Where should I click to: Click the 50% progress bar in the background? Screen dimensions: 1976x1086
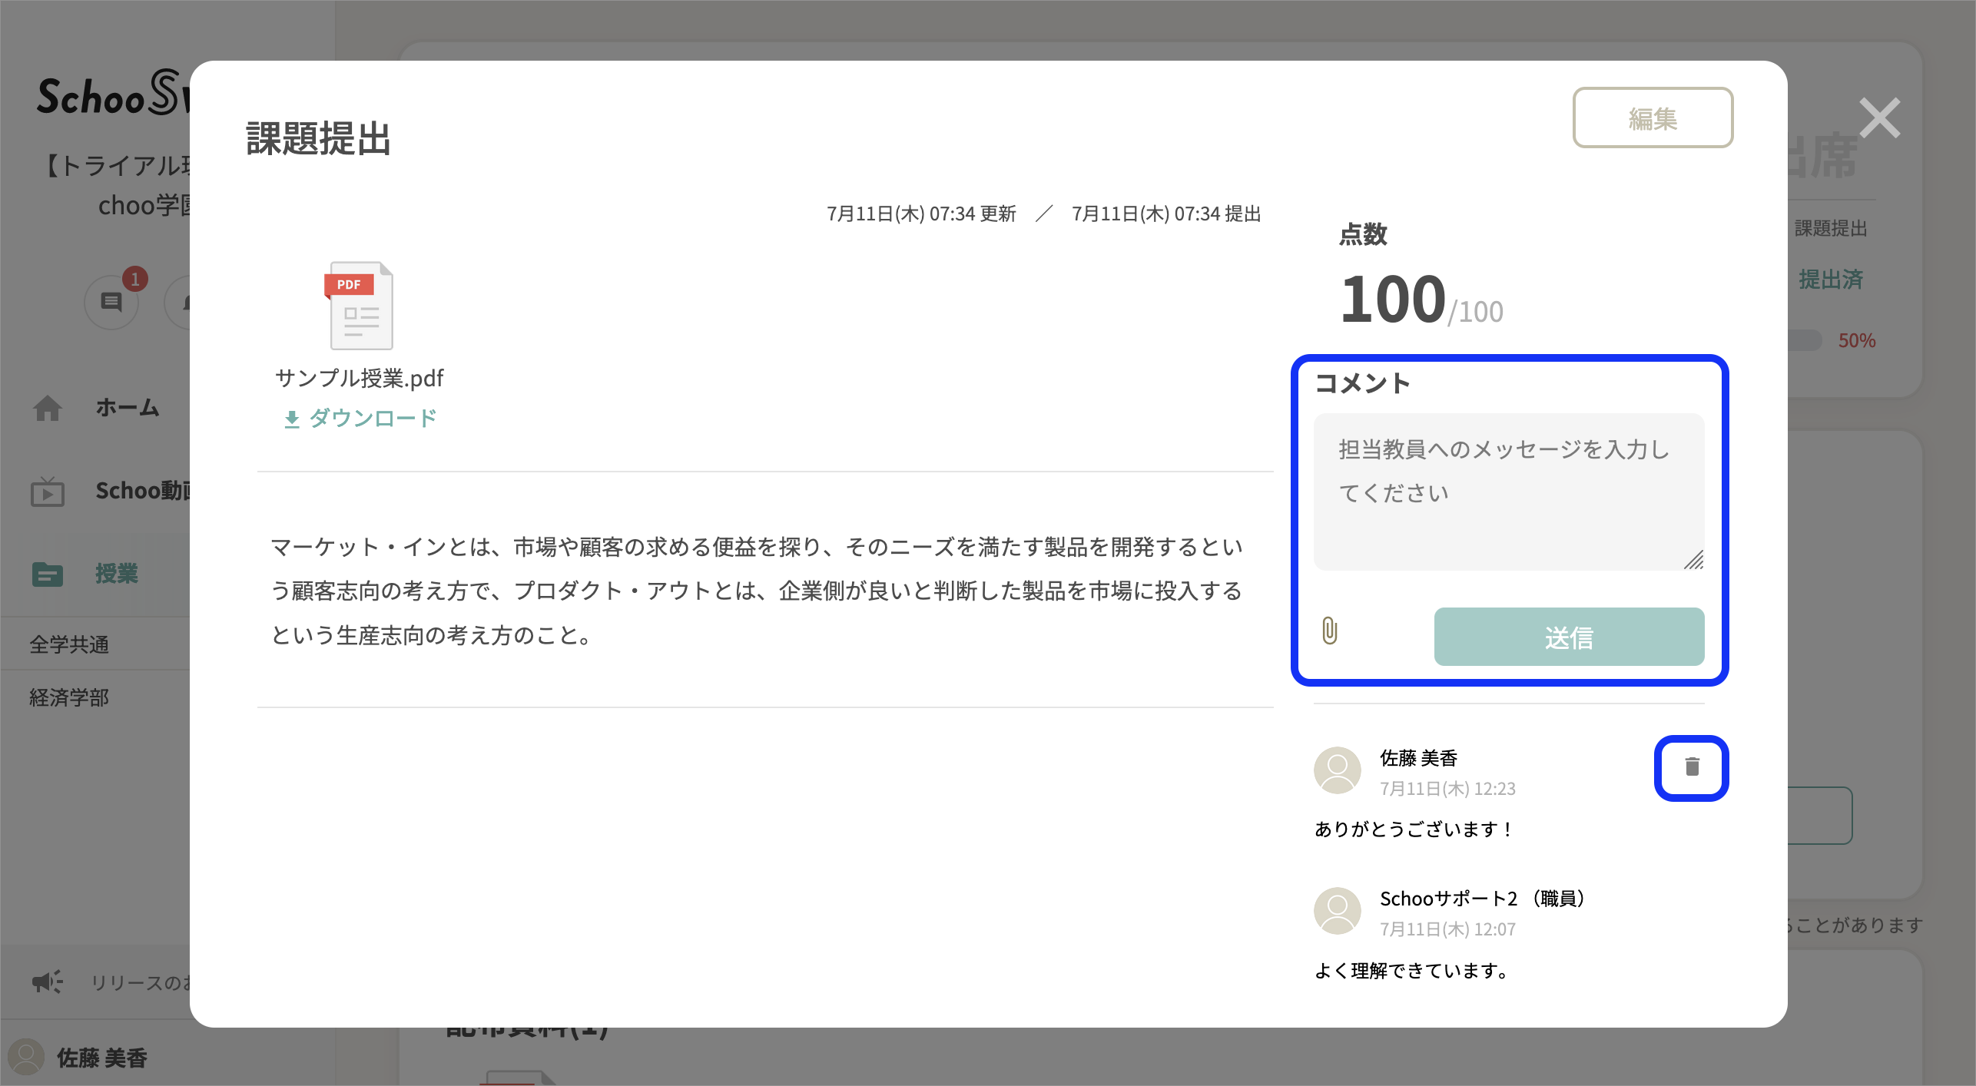[1806, 340]
